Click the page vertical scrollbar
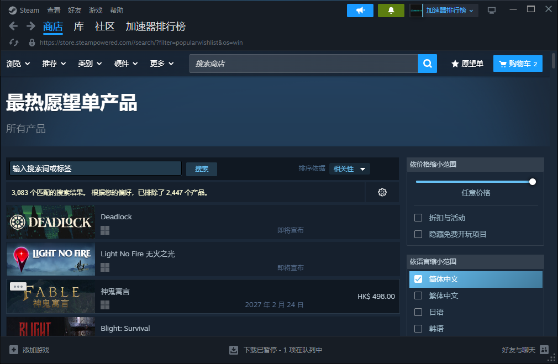 554,61
